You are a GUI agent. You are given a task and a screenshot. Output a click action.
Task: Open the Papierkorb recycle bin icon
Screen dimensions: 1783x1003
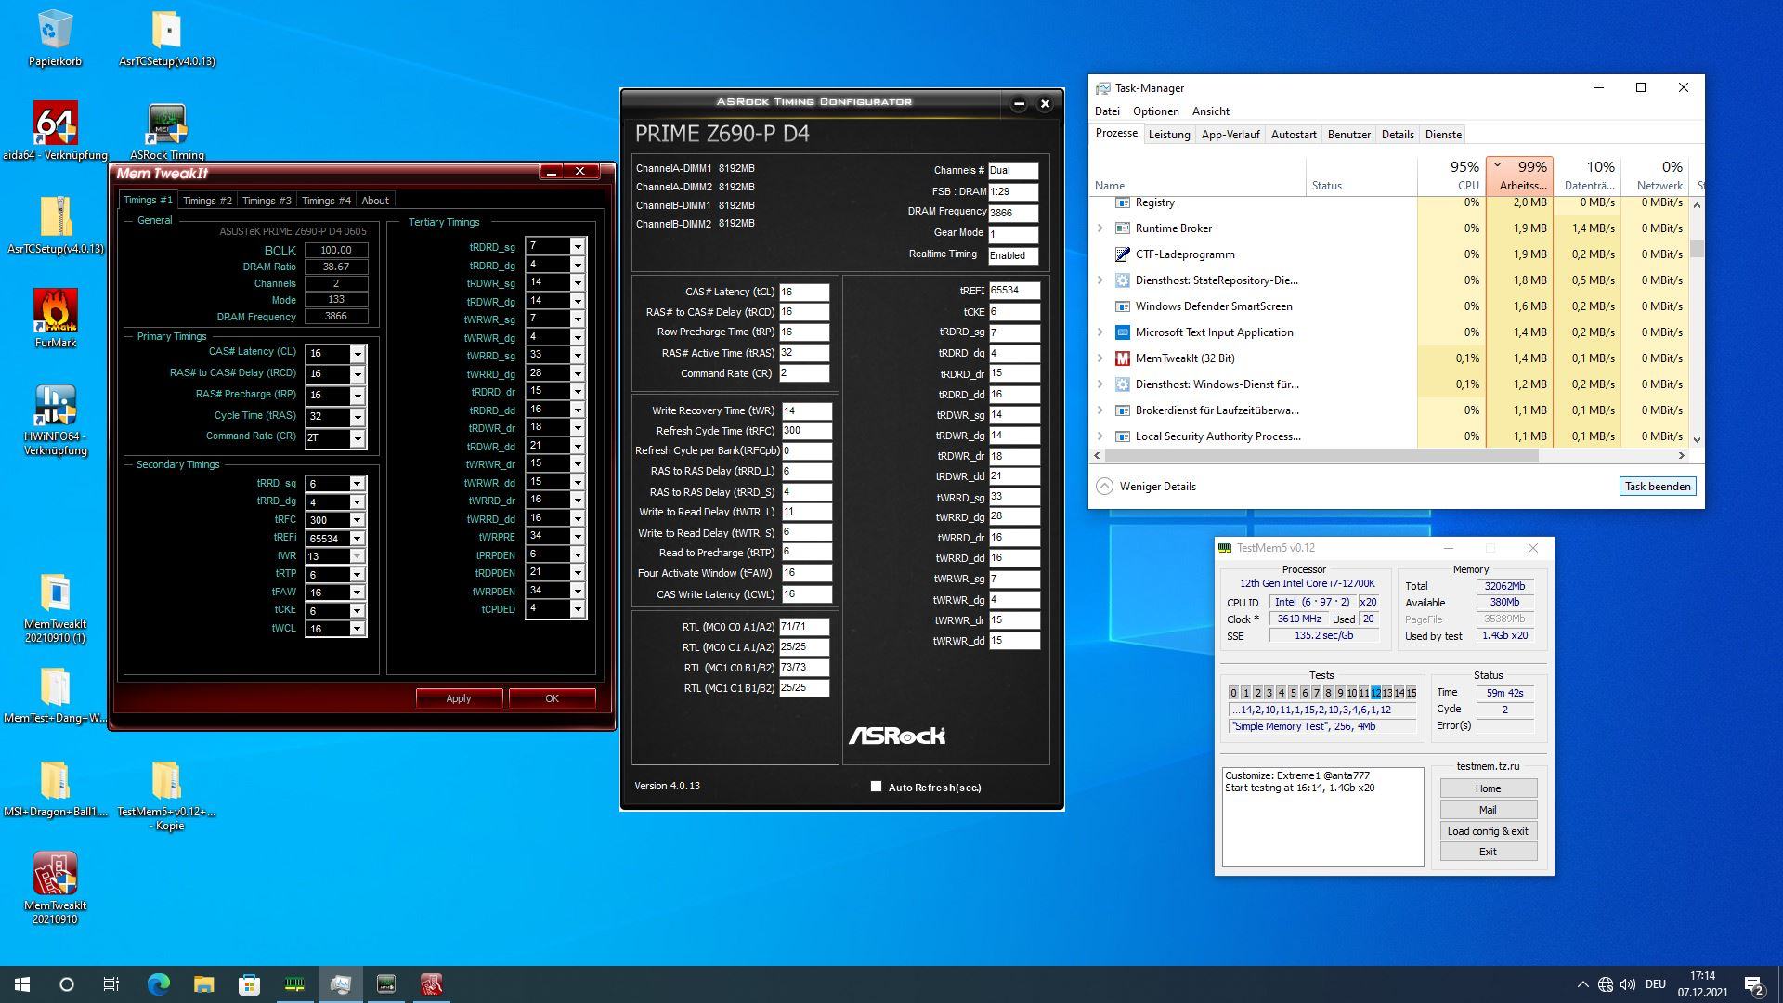click(55, 39)
